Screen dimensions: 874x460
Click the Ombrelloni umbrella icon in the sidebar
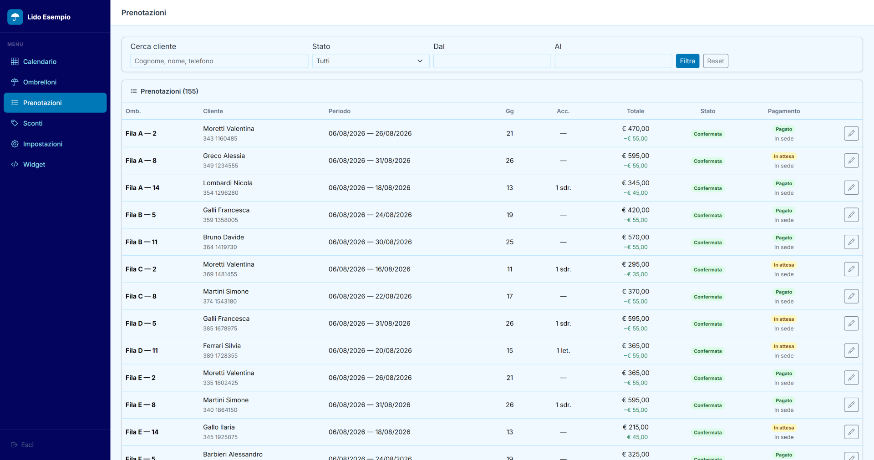(15, 82)
